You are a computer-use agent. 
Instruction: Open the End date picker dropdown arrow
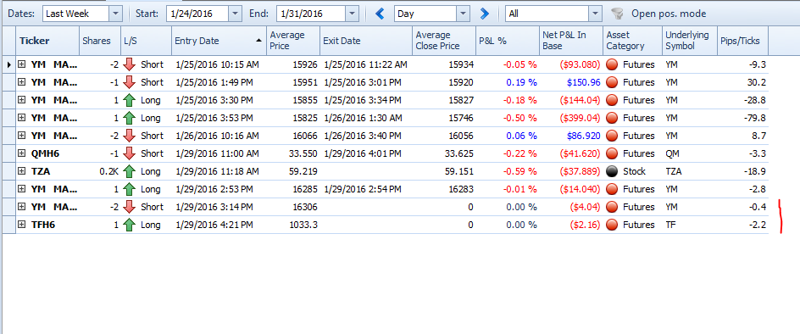click(x=352, y=14)
